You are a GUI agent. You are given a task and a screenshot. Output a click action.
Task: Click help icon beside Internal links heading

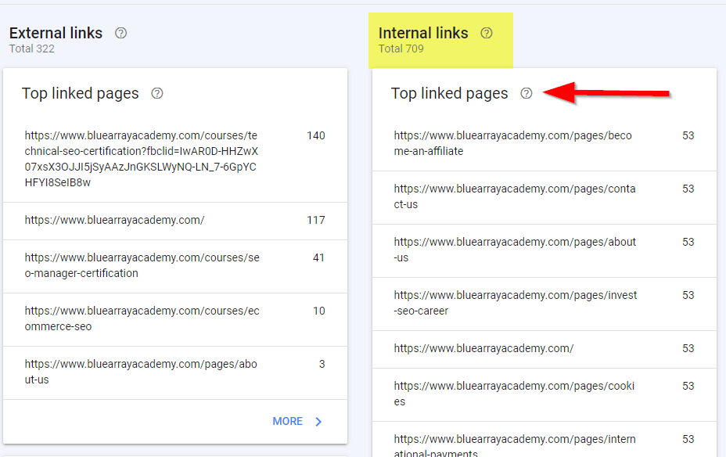click(x=486, y=33)
